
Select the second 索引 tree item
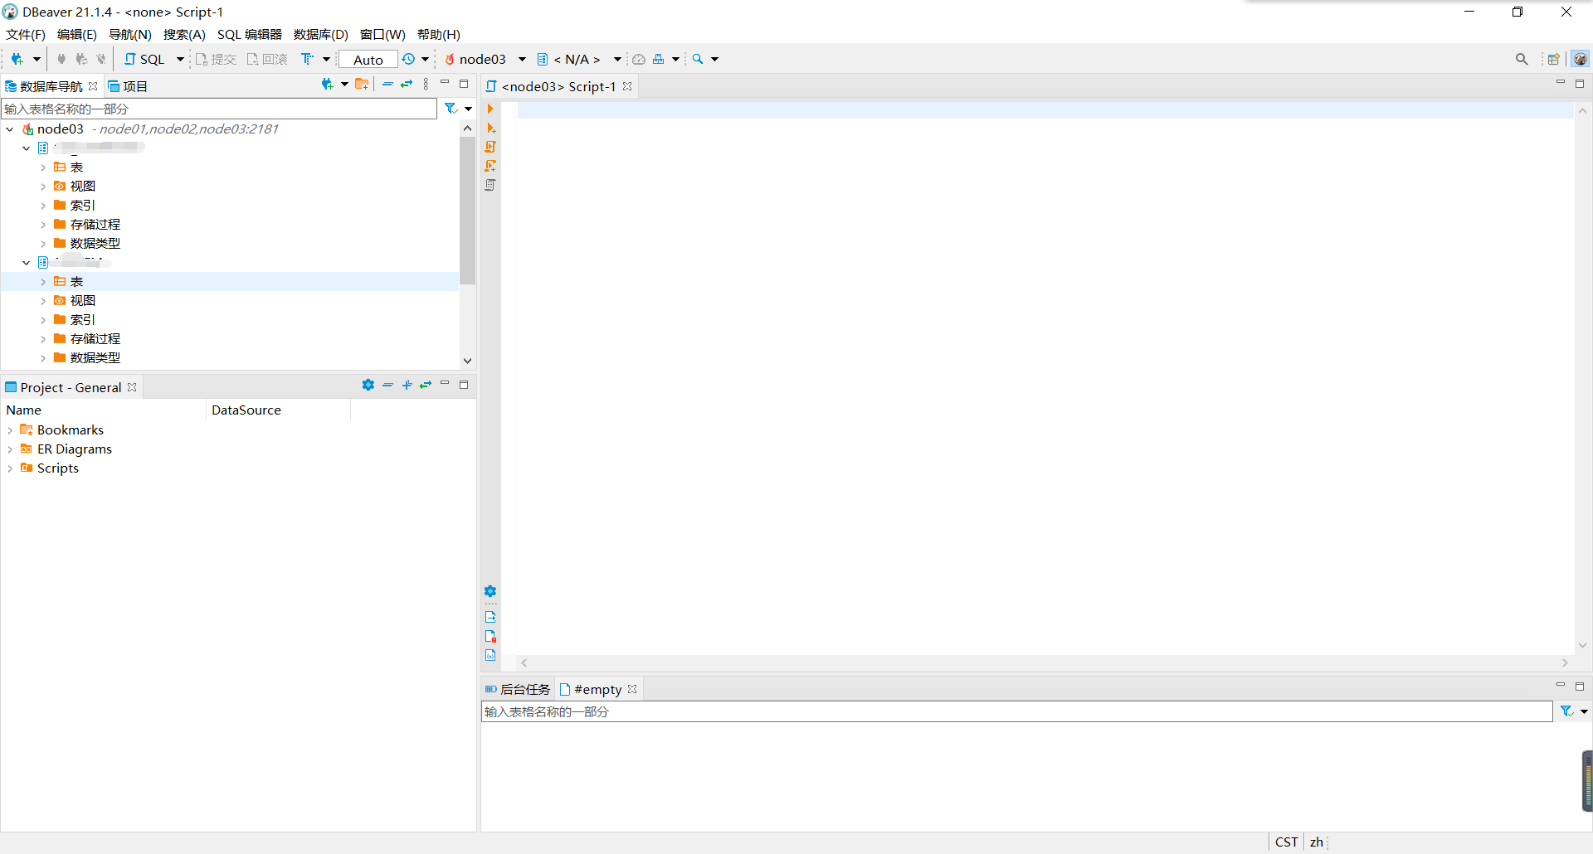[82, 320]
